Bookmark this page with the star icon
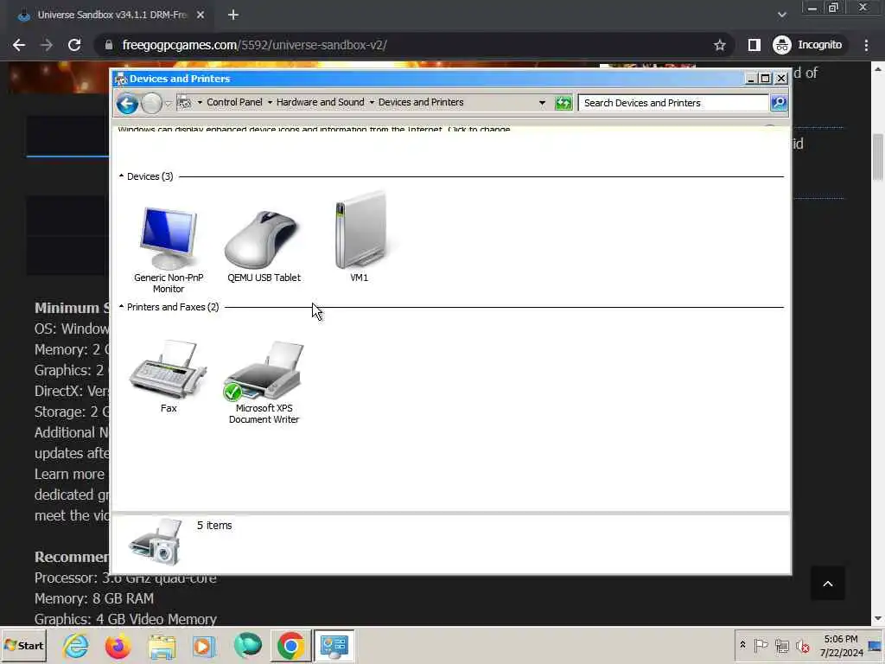This screenshot has height=664, width=885. pos(720,45)
